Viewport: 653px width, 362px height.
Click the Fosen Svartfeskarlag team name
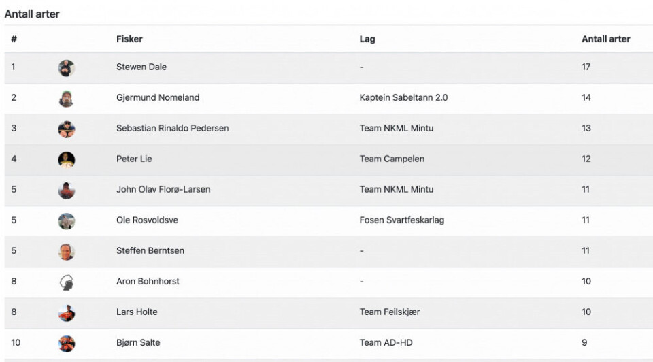[401, 220]
